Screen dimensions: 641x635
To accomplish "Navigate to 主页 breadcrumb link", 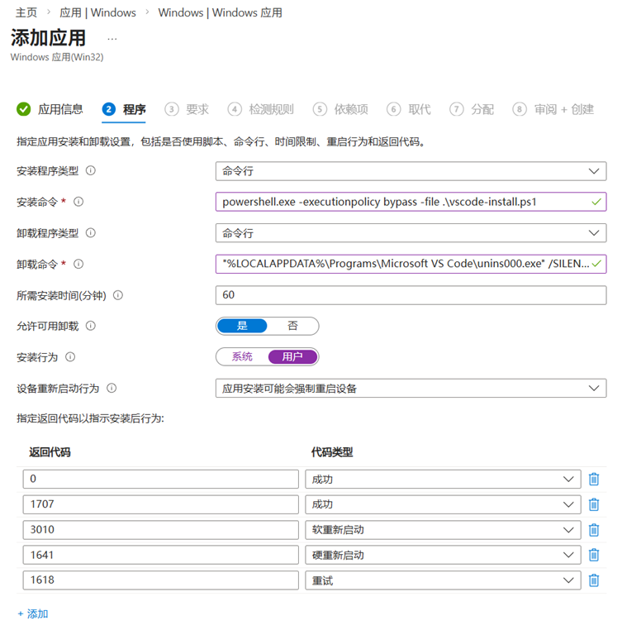I will [26, 13].
